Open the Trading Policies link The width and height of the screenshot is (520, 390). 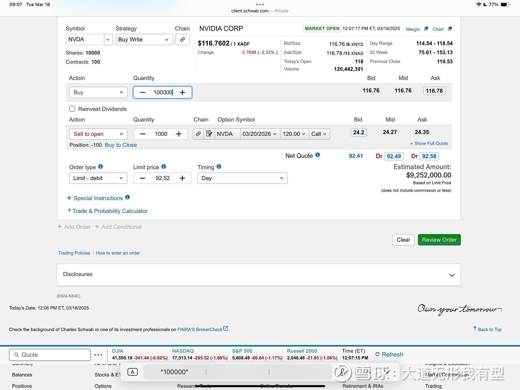pos(74,253)
